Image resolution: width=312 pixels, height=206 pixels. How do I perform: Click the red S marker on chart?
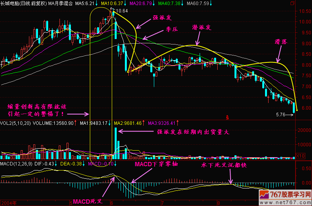point(227,116)
